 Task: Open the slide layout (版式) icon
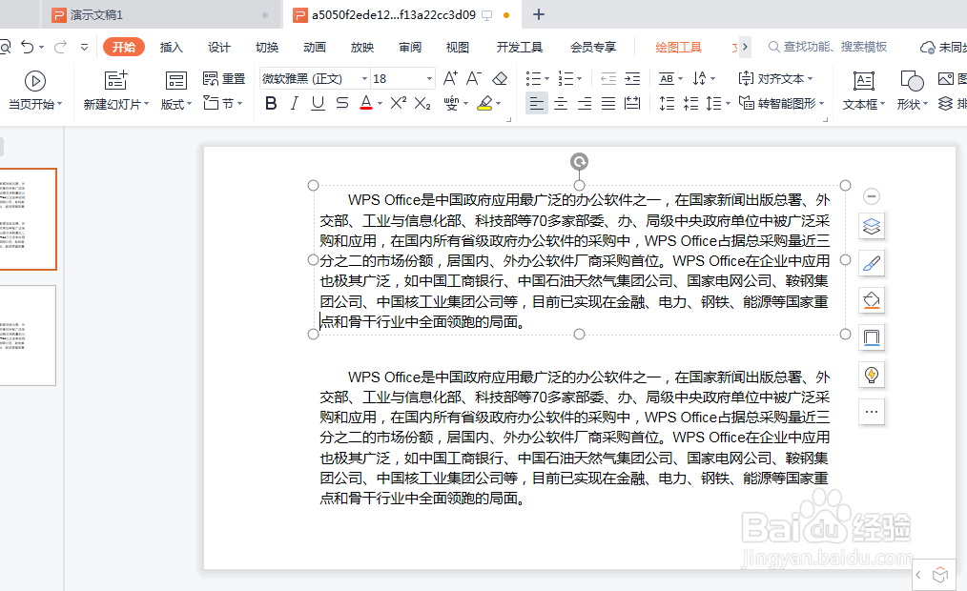point(175,81)
